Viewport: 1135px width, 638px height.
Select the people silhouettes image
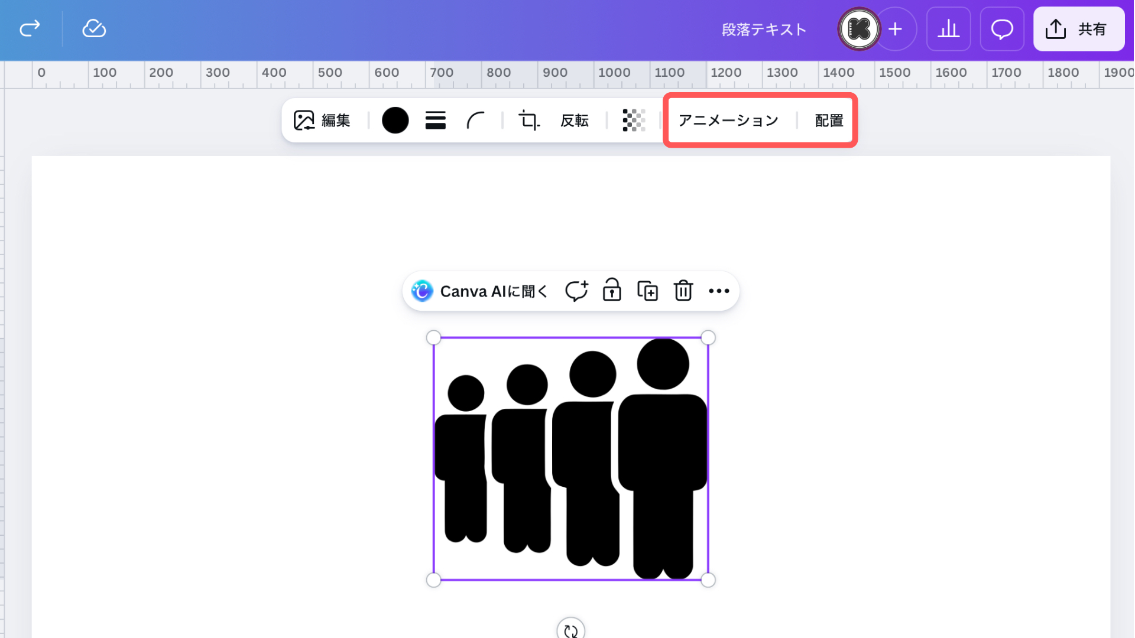[571, 459]
